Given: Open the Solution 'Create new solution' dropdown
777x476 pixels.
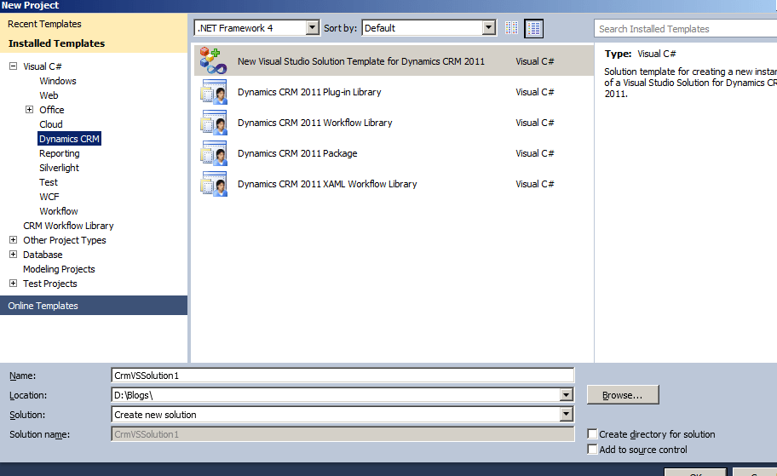Looking at the screenshot, I should 567,414.
